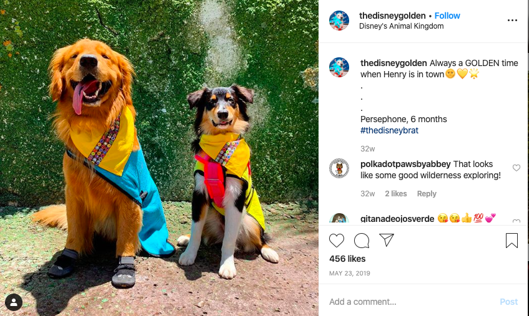The width and height of the screenshot is (529, 316).
Task: Open polkadotpawsbyabbey profile avatar
Action: point(339,168)
